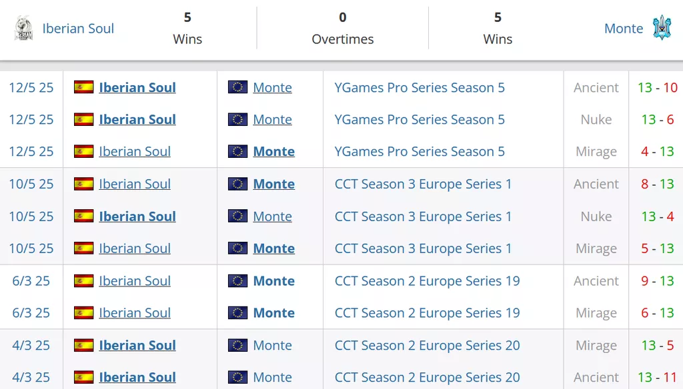This screenshot has height=389, width=683.
Task: Open CCT Season 3 Europe Series 1 Nuke event
Action: 423,216
